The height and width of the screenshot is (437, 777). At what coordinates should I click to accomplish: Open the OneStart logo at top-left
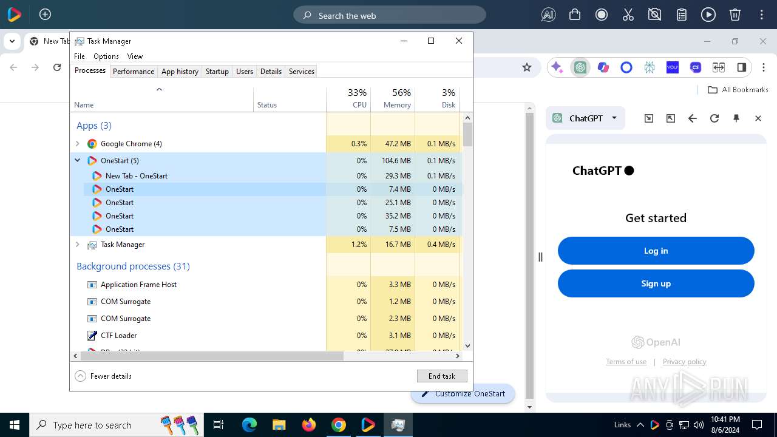point(15,15)
